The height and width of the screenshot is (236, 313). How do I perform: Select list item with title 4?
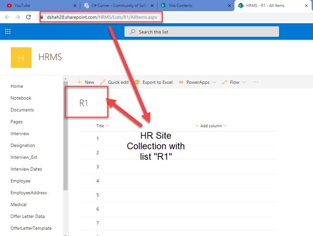[178, 181]
